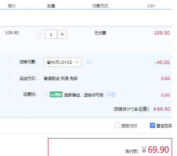Click the 店铺合计 ¥69.90 amount
Image resolution: width=177 pixels, height=156 pixels.
[x=162, y=109]
